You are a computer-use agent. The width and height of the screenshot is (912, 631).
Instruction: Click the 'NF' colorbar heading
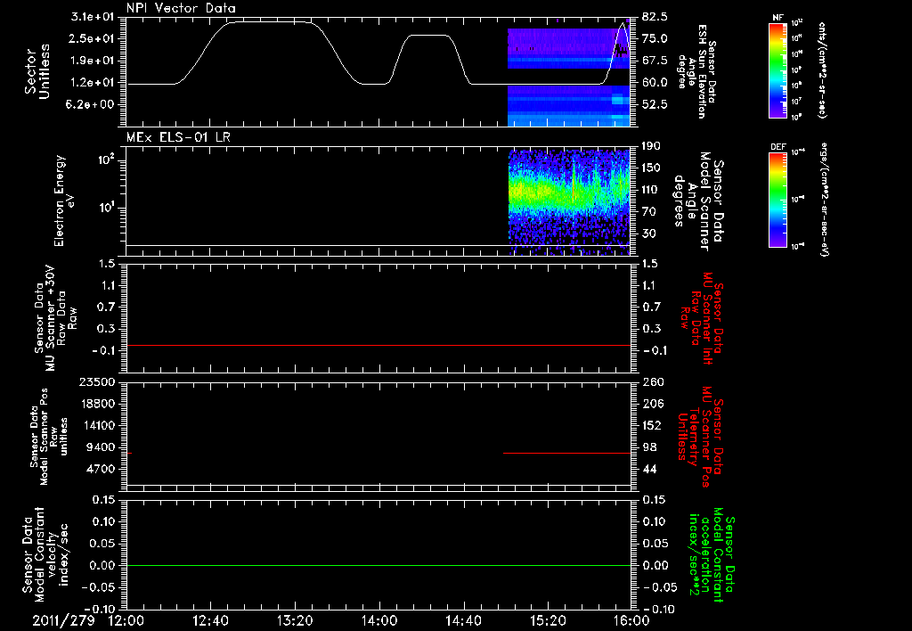(x=778, y=18)
